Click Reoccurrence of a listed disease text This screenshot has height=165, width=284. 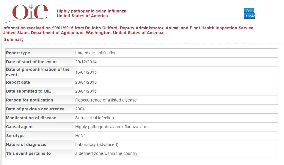point(106,100)
